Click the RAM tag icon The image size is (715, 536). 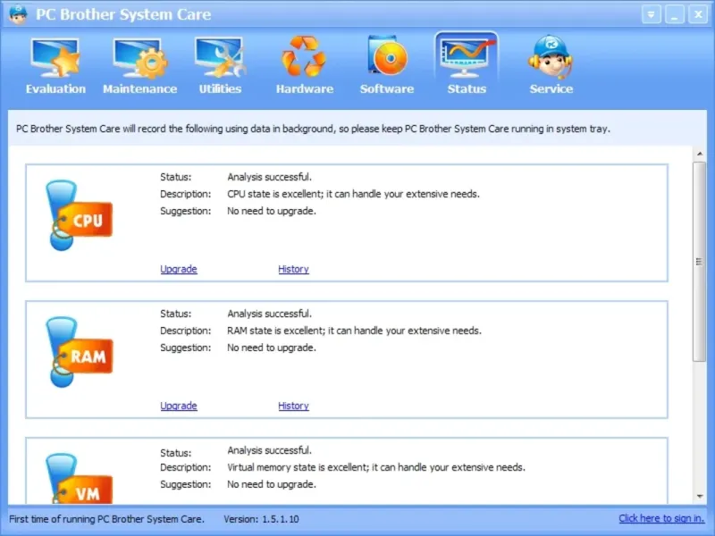pyautogui.click(x=79, y=352)
